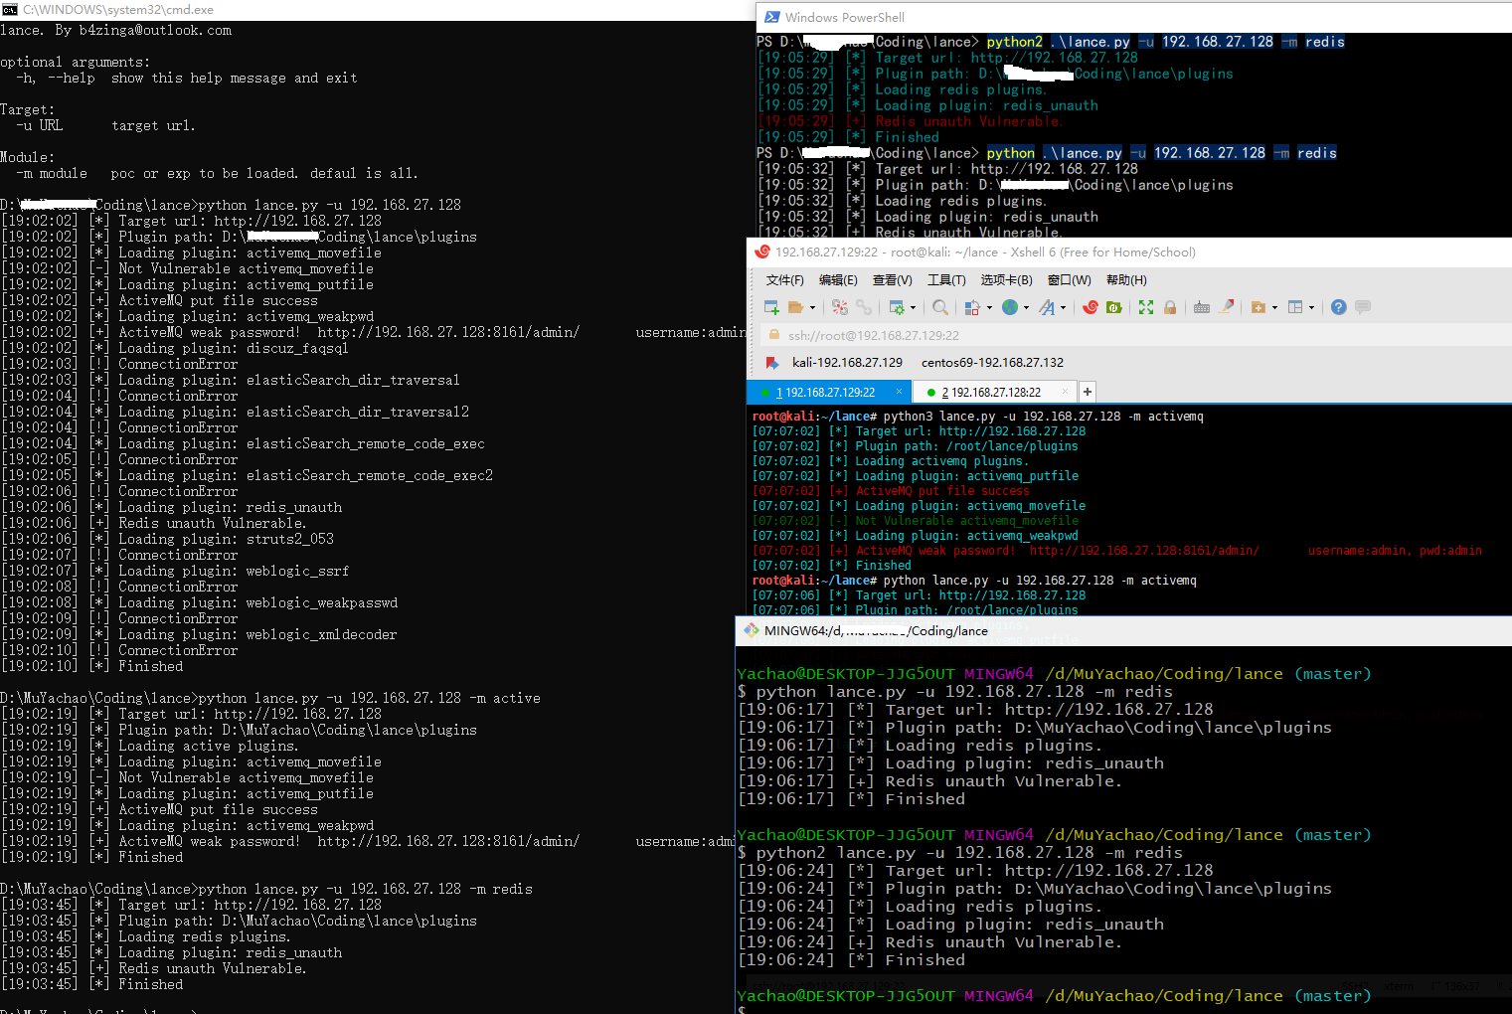The height and width of the screenshot is (1014, 1512).
Task: Click 'python2 lance.py -u 192.168.27.128 -m redis' in MINGW64
Action: click(969, 853)
